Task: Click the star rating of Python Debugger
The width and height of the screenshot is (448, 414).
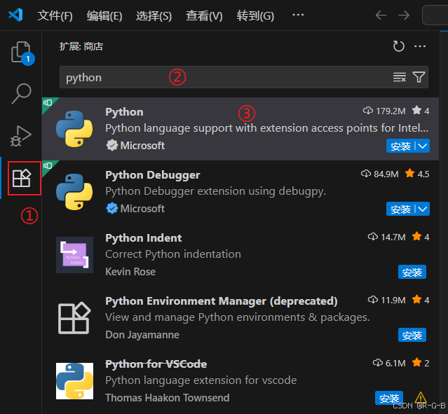Action: (417, 174)
